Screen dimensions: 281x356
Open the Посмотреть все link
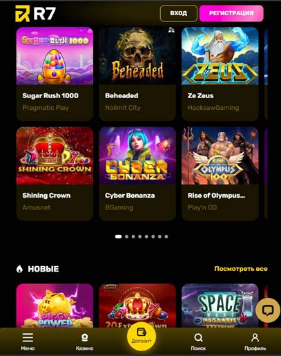pos(241,269)
